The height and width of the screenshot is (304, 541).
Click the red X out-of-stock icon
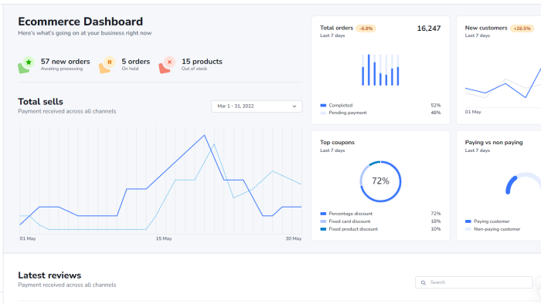pyautogui.click(x=167, y=65)
